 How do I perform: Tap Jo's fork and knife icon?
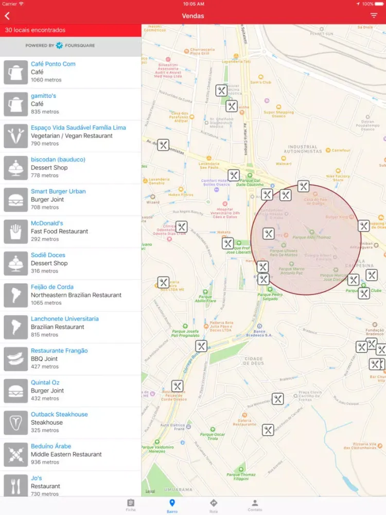click(16, 486)
